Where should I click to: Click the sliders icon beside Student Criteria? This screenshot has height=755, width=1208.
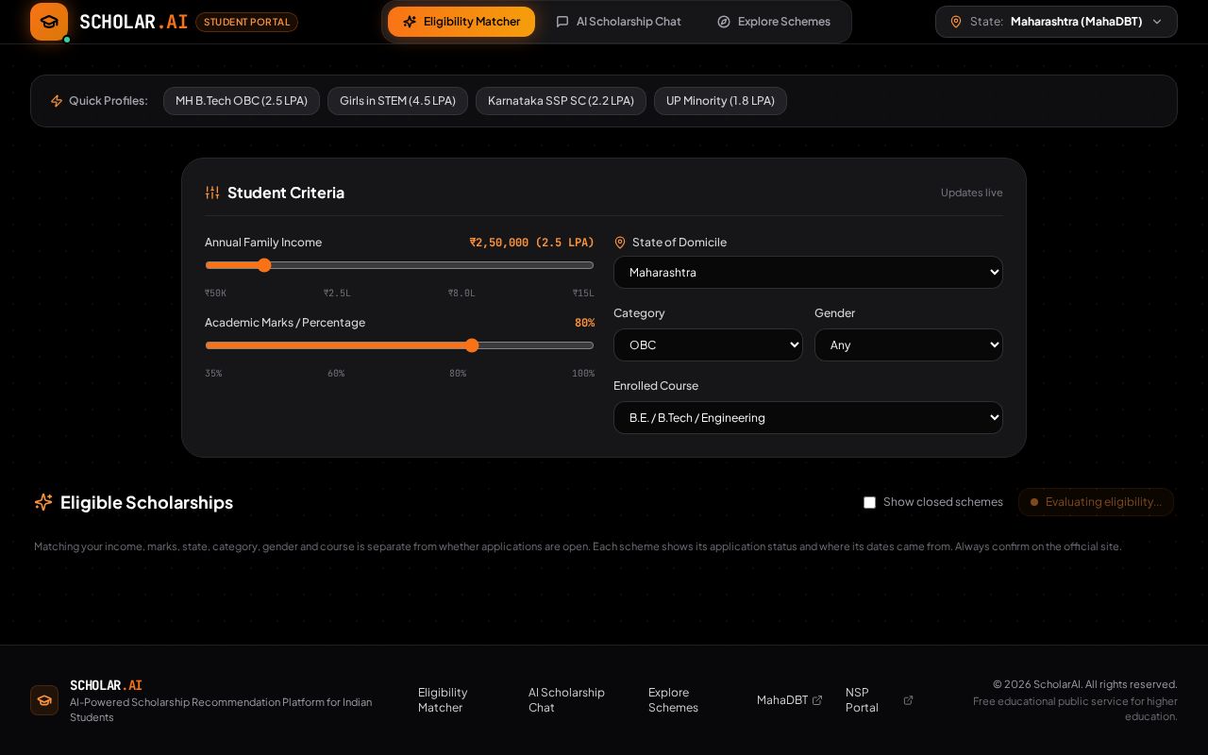[212, 193]
